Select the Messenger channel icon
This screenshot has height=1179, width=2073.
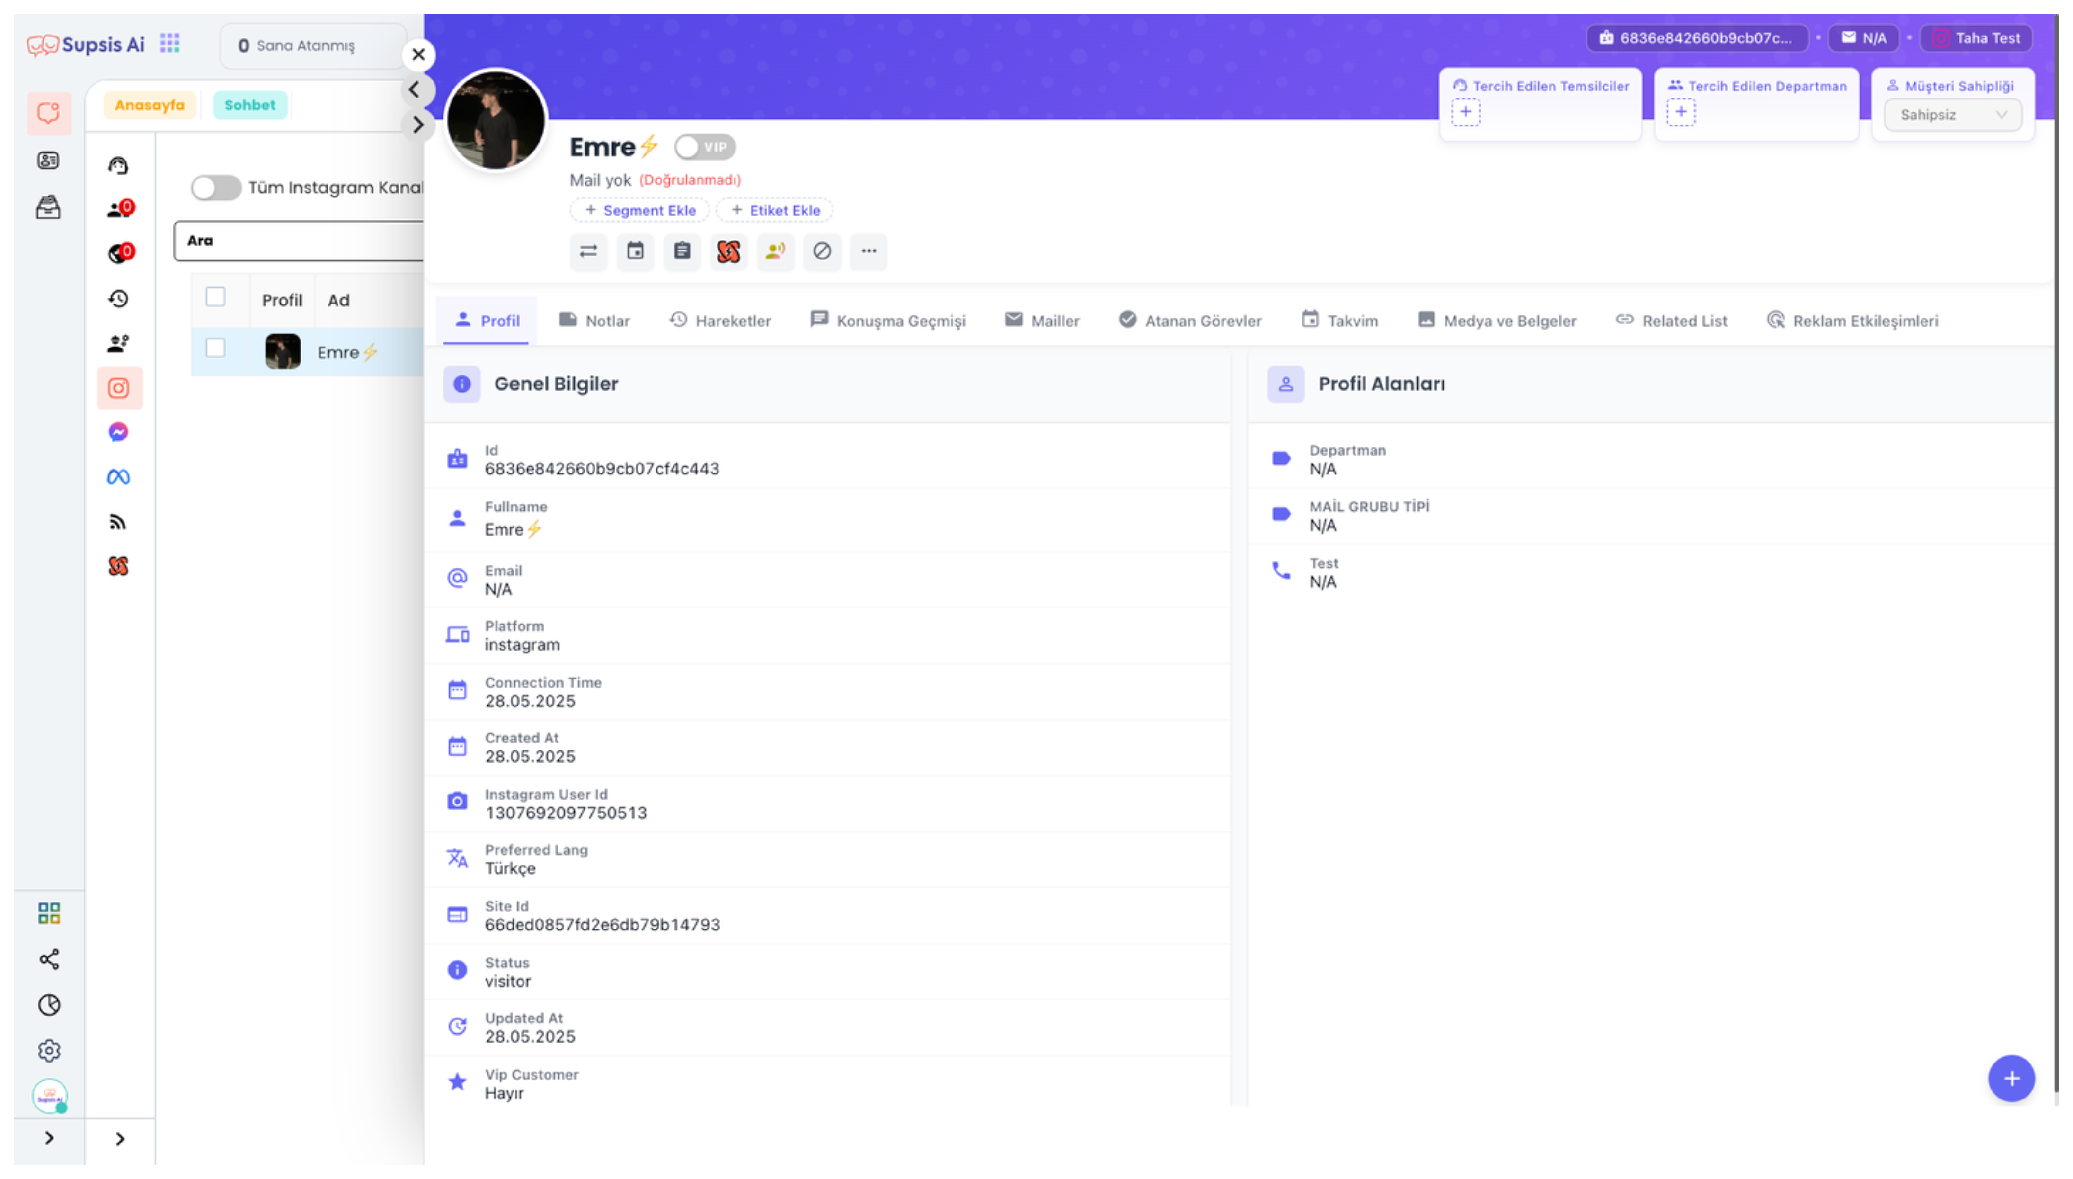tap(118, 432)
